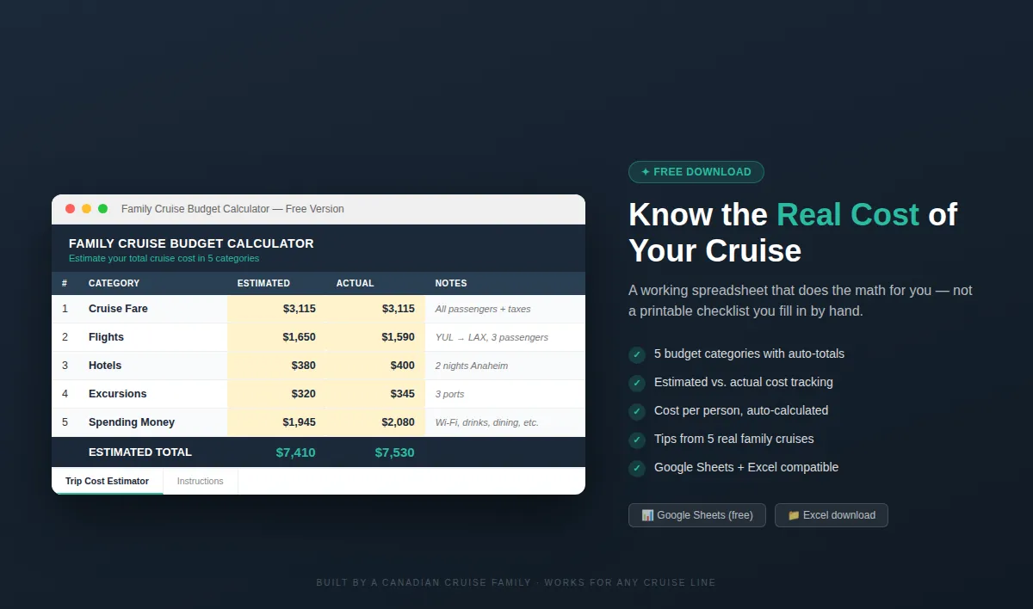Screen dimensions: 1033x609
Task: Click the red close dot in window titlebar
Action: tap(70, 209)
